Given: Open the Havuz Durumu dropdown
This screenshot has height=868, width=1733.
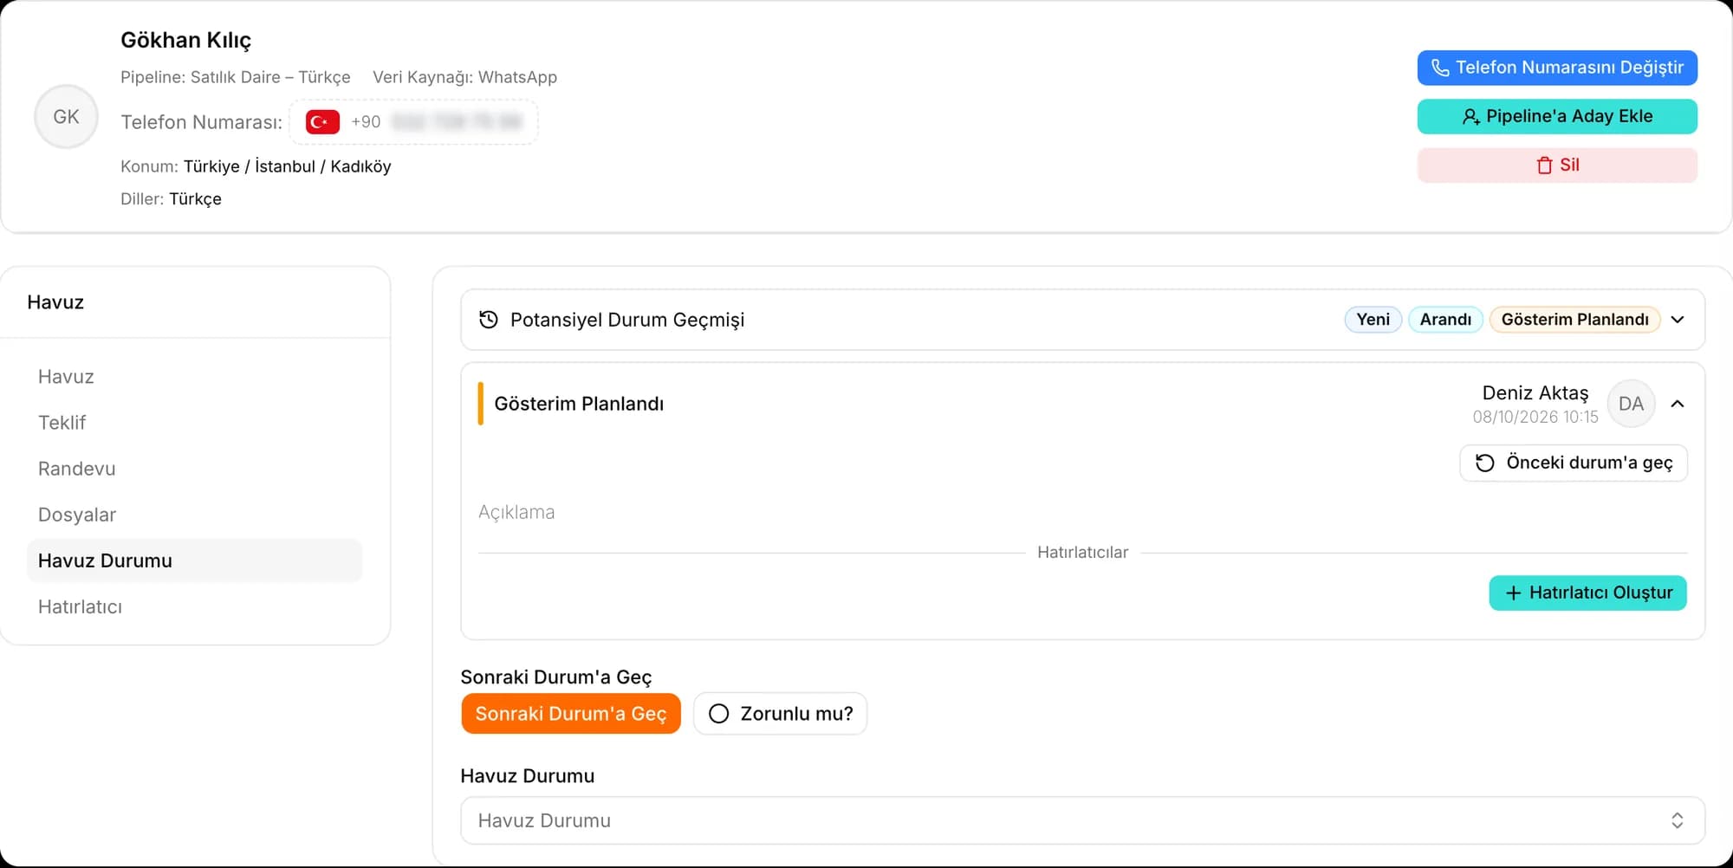Looking at the screenshot, I should (x=1082, y=820).
